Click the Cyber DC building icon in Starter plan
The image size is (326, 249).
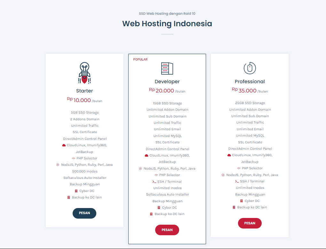coord(76,191)
